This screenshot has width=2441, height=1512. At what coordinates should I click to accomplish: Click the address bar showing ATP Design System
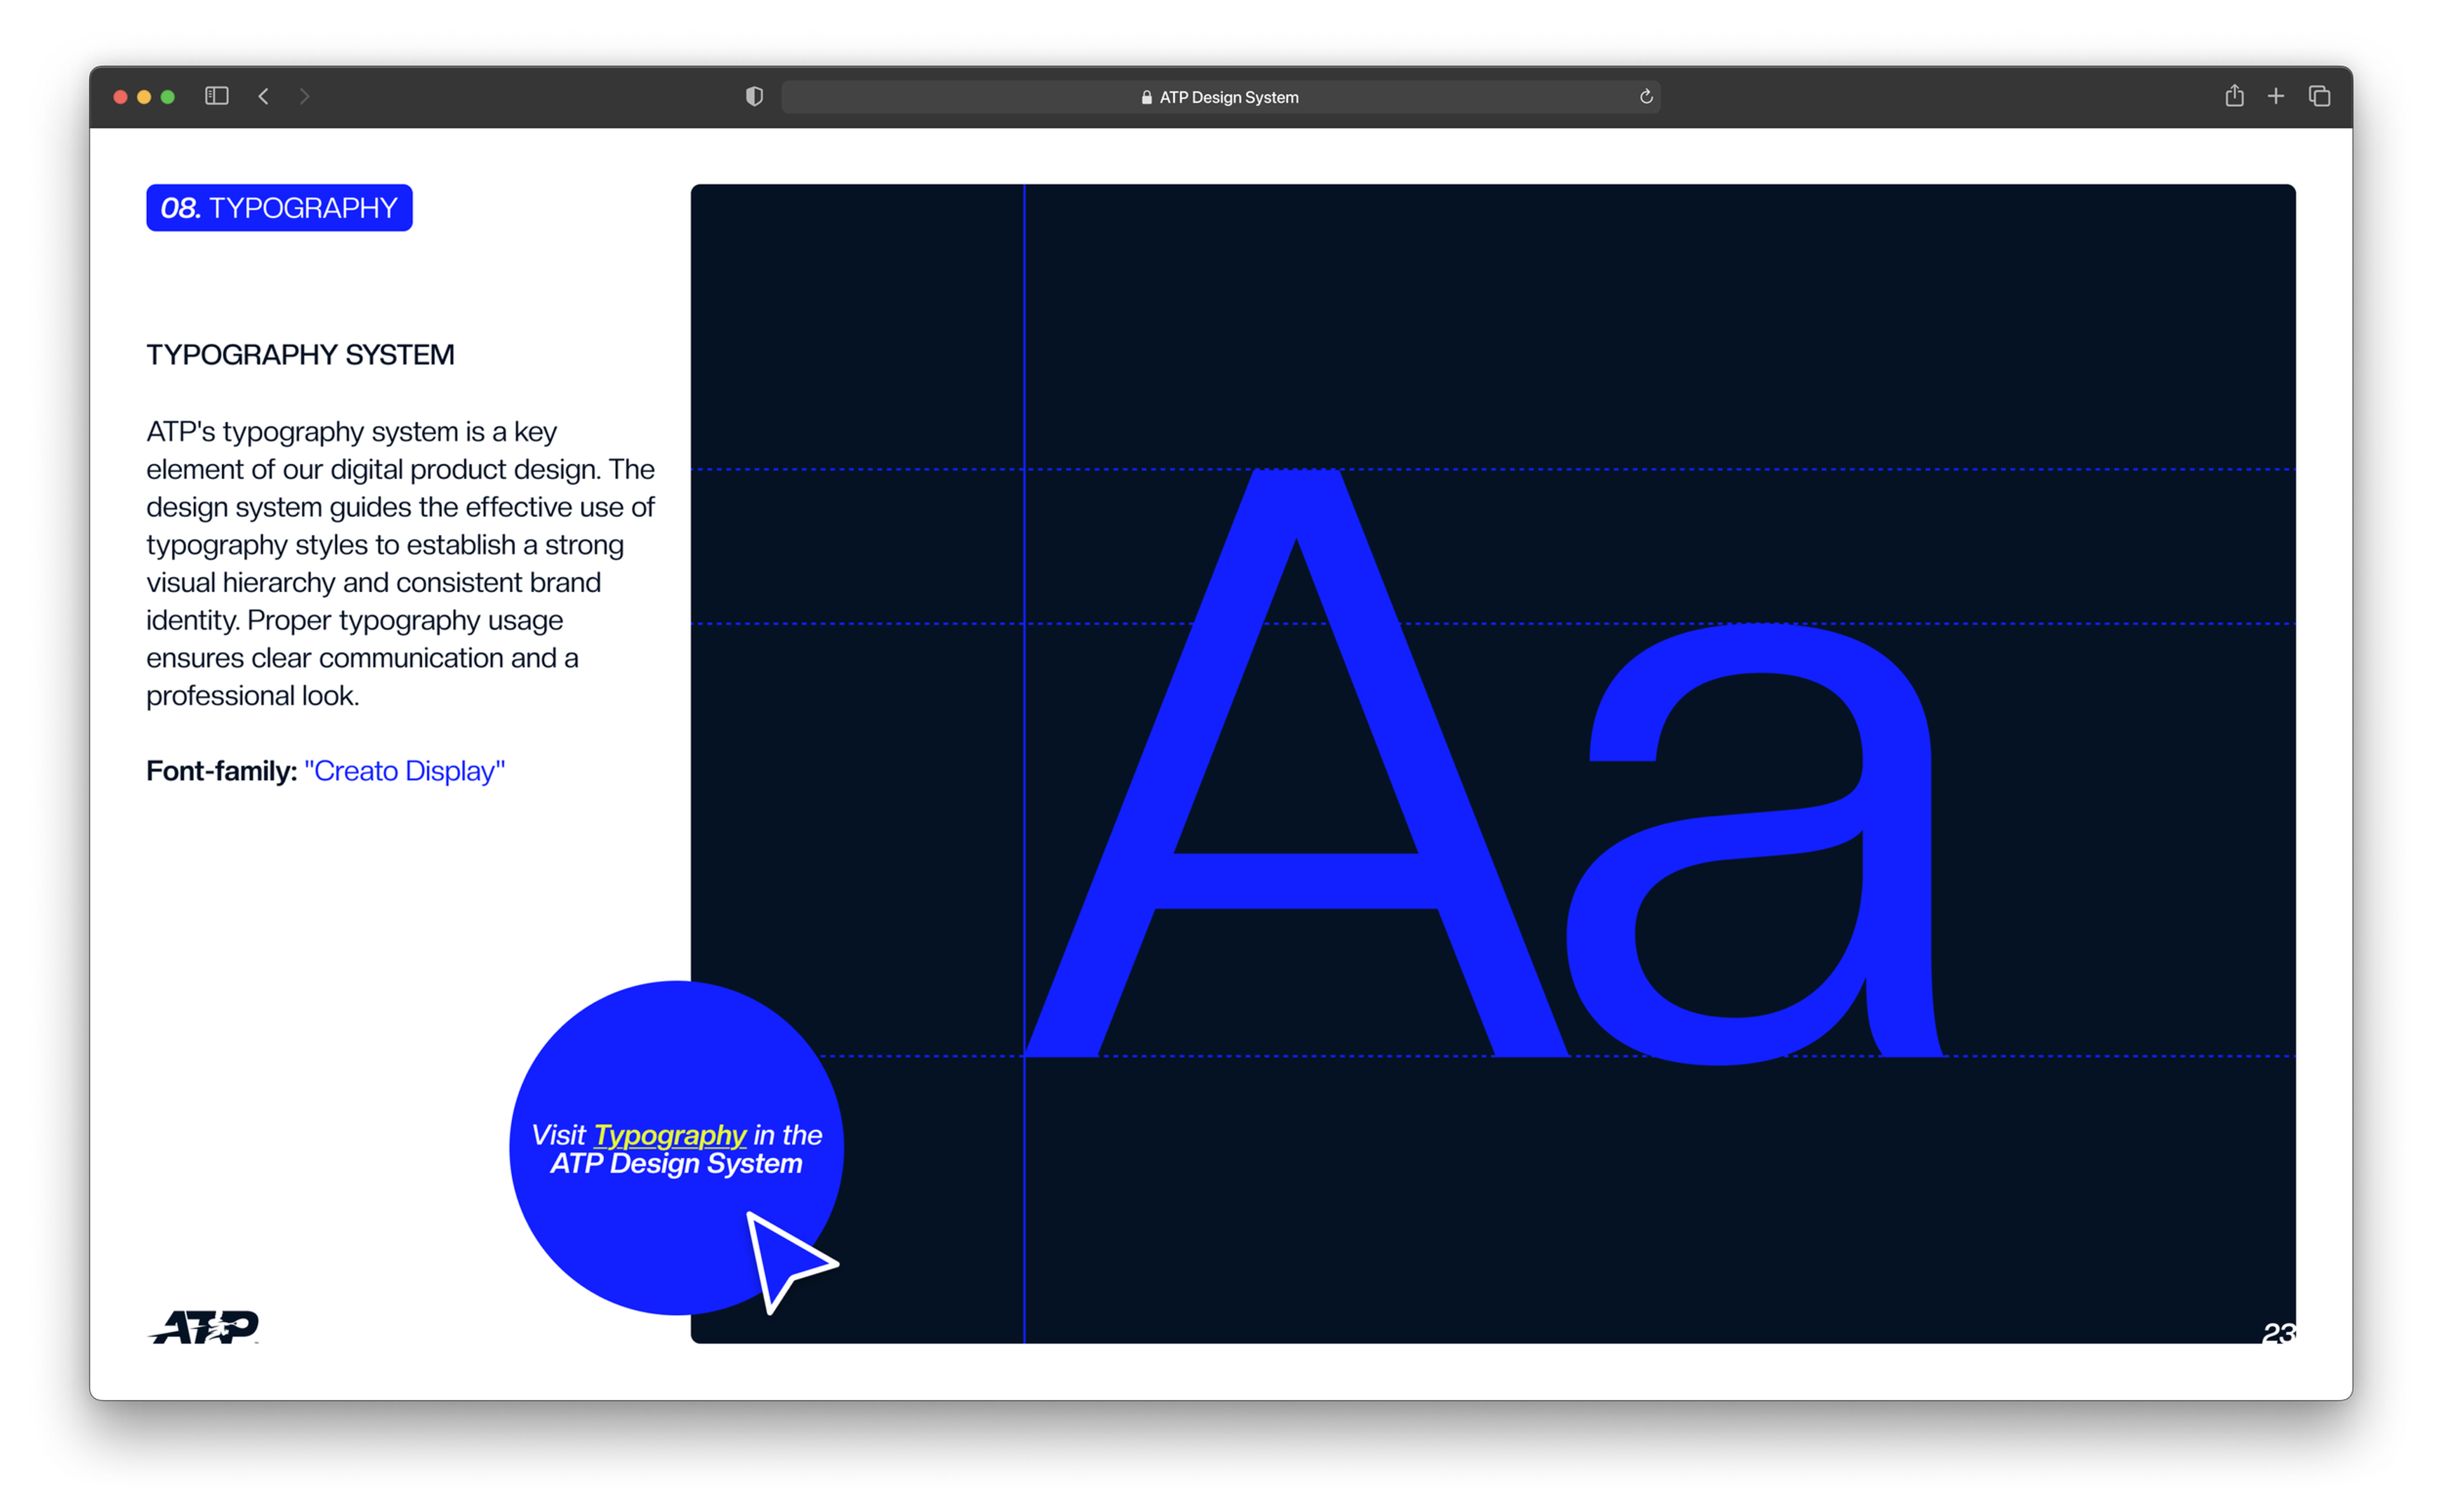(1220, 97)
